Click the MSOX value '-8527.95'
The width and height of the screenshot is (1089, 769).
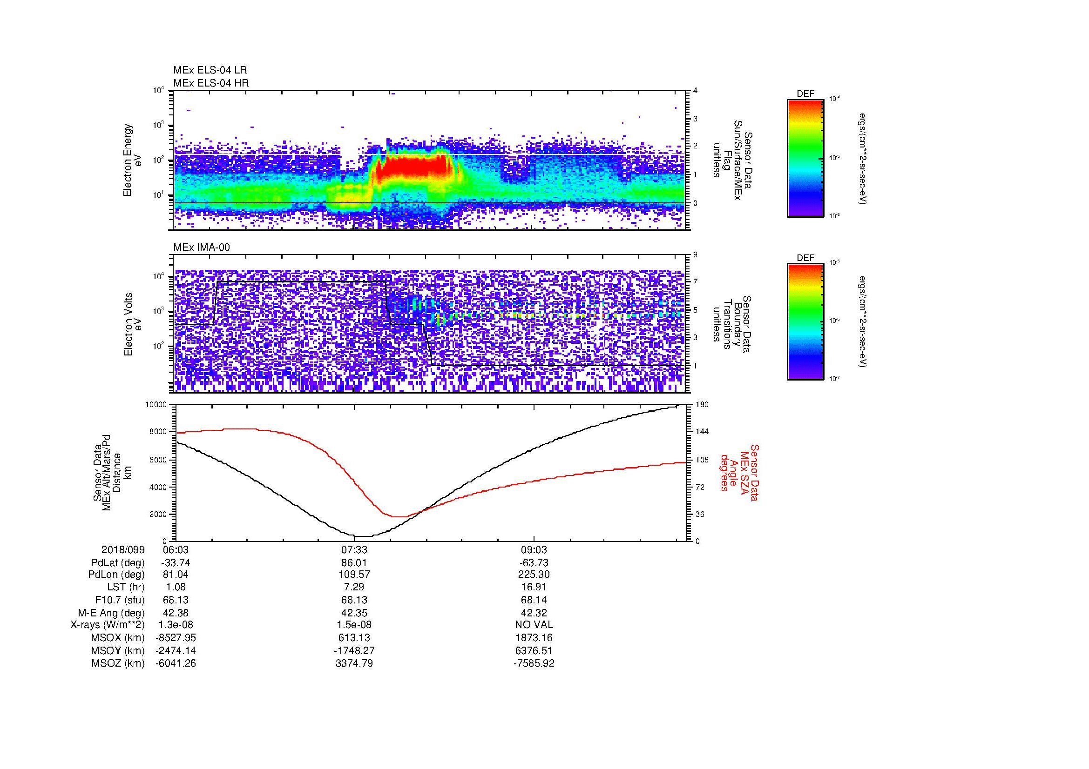pyautogui.click(x=176, y=638)
